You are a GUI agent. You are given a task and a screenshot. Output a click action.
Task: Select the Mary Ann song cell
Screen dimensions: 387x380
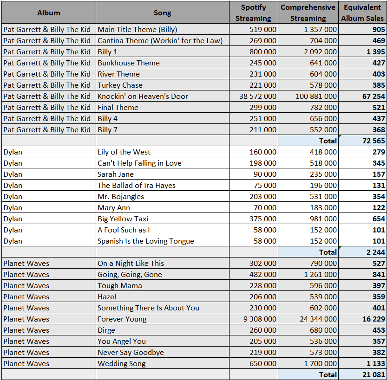[163, 208]
